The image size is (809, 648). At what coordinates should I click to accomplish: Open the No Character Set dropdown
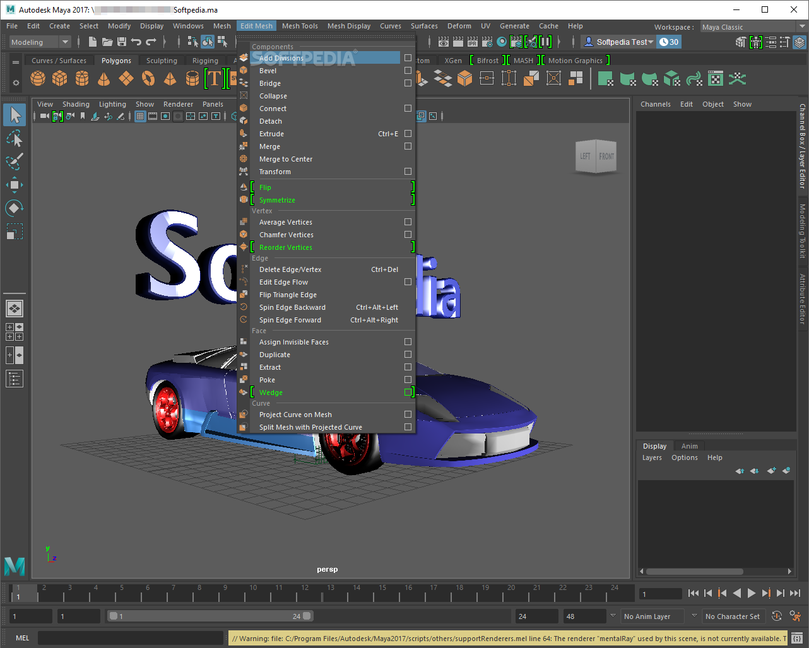pyautogui.click(x=733, y=616)
